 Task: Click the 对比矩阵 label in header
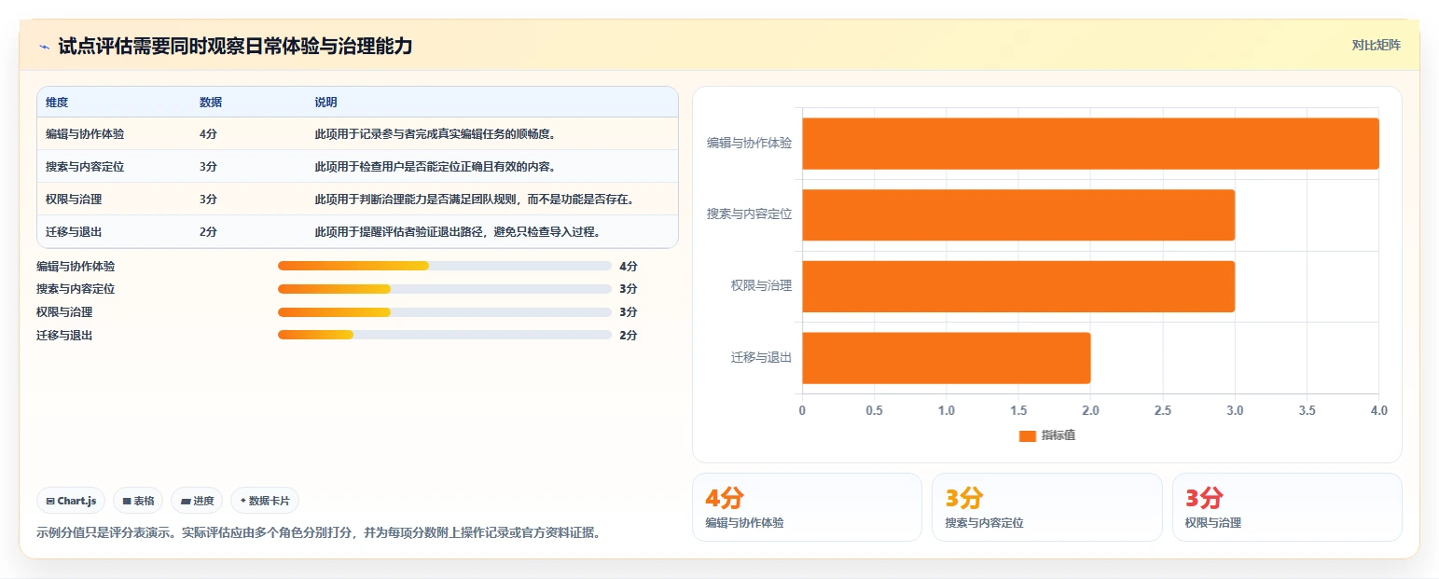pos(1376,45)
